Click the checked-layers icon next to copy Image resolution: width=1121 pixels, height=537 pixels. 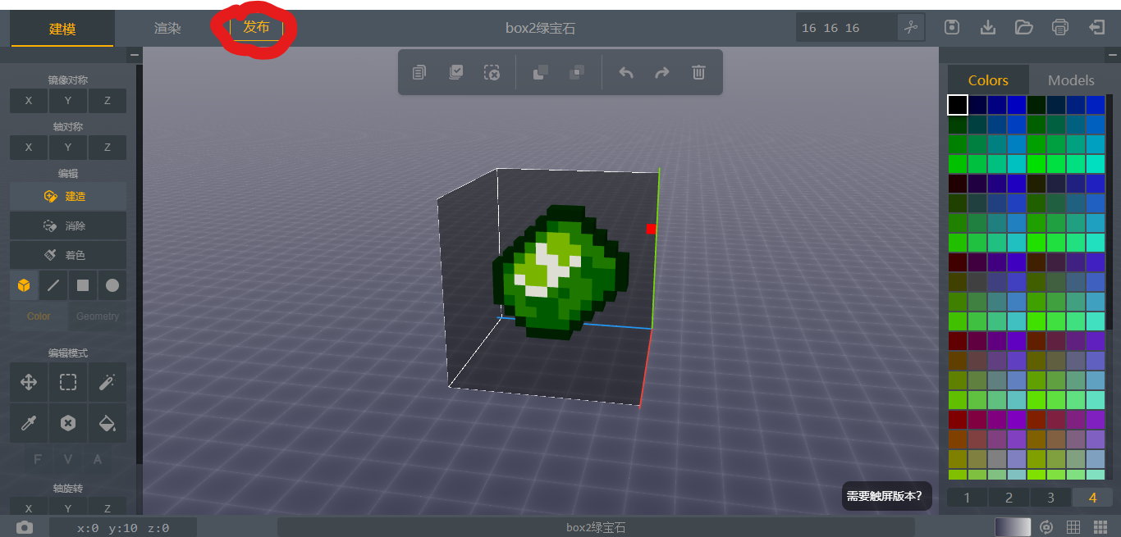[455, 72]
